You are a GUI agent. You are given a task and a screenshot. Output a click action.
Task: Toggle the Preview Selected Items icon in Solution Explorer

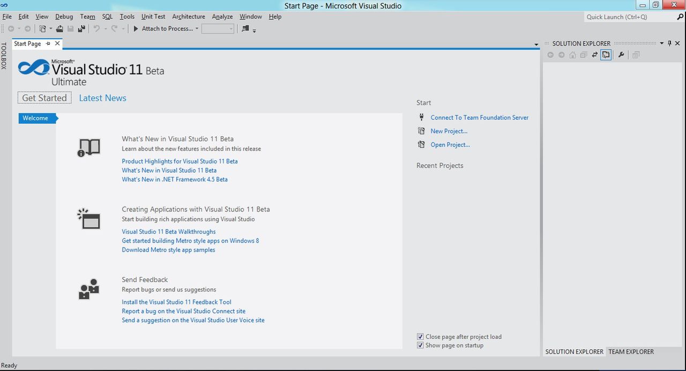tap(606, 55)
